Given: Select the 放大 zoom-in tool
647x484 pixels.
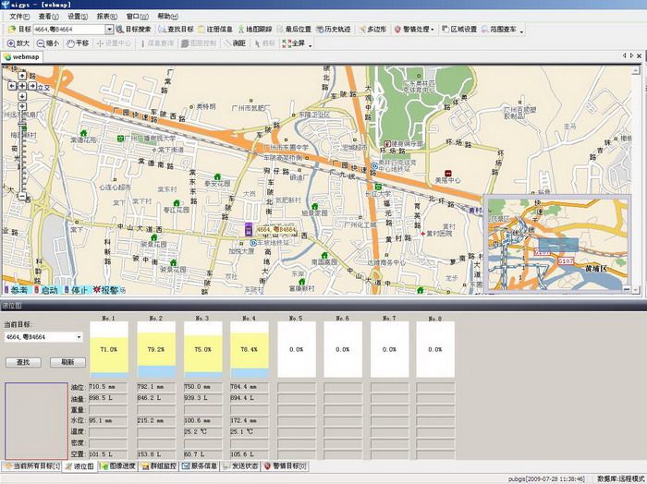Looking at the screenshot, I should [18, 43].
